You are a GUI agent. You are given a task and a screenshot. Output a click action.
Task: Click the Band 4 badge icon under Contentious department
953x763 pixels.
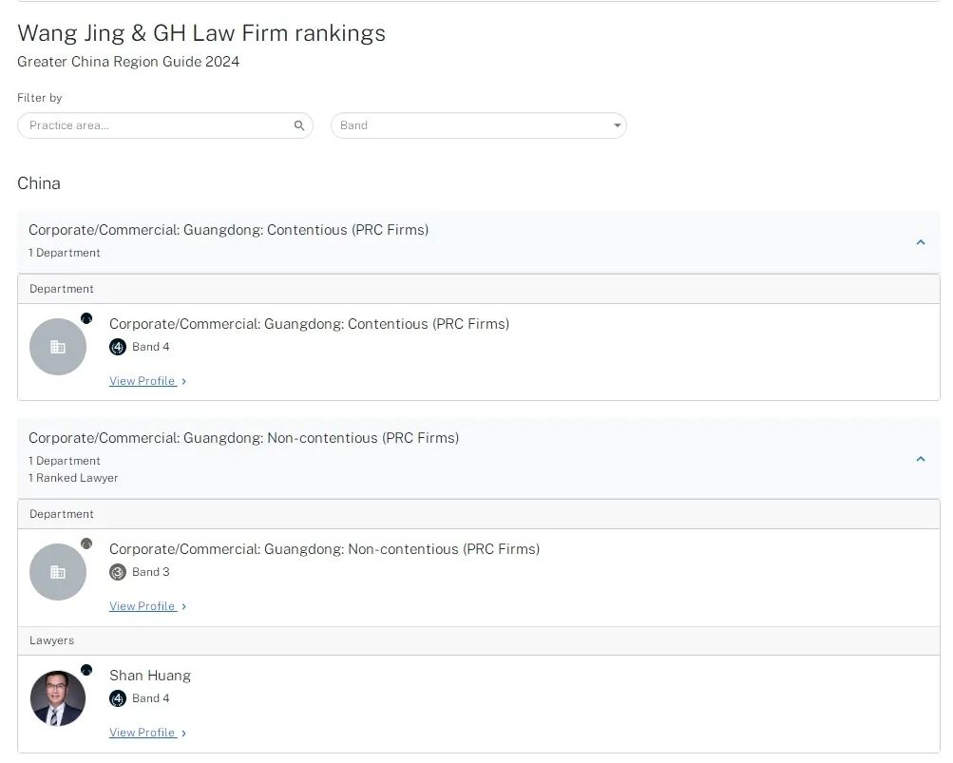point(117,347)
